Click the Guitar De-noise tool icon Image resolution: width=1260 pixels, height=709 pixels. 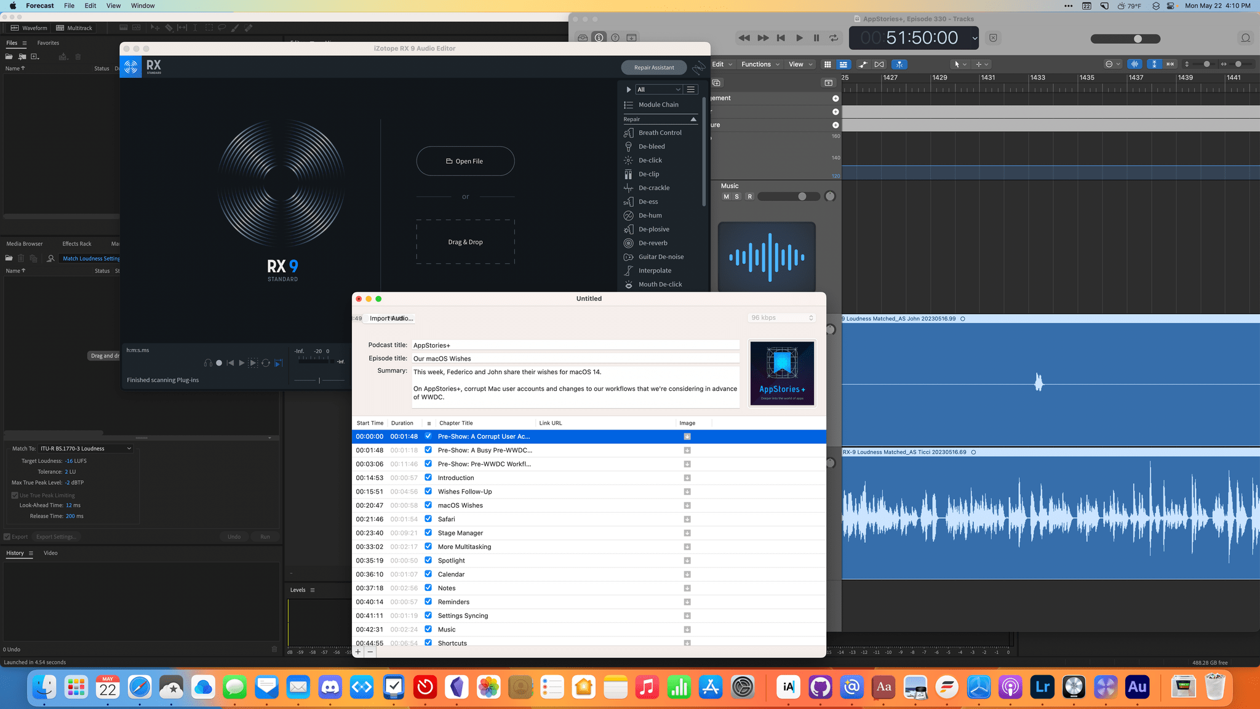click(628, 256)
